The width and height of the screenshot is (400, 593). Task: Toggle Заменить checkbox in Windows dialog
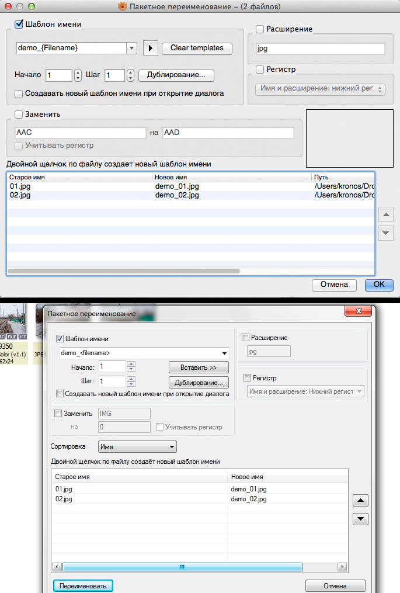tap(58, 414)
